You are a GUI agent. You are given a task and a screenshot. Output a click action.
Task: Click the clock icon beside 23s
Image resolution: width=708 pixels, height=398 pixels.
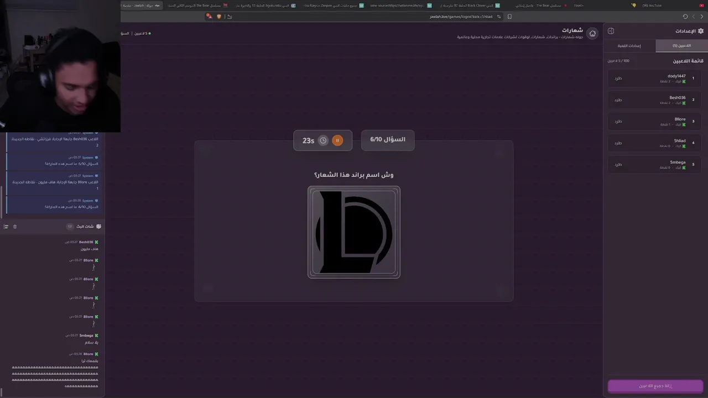click(324, 140)
